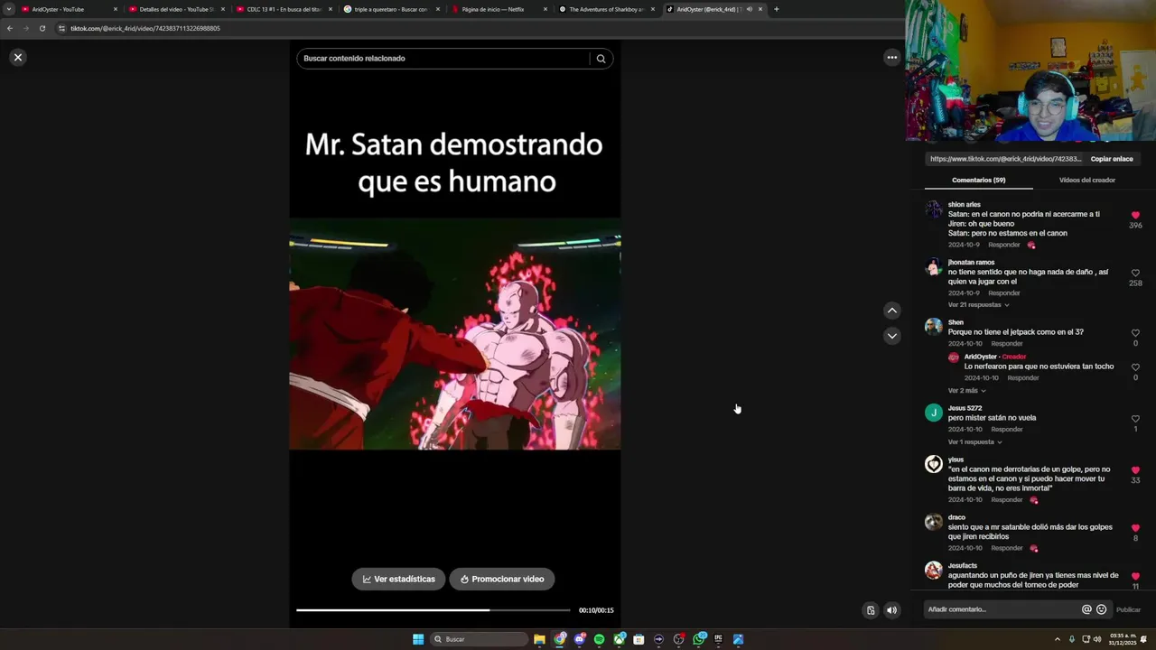The height and width of the screenshot is (650, 1156).
Task: Expand Ver 2 más replies
Action: click(x=966, y=391)
